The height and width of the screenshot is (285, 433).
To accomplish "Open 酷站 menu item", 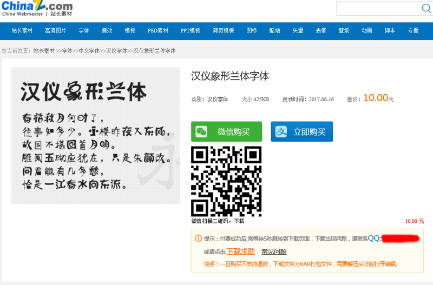I will [x=275, y=31].
